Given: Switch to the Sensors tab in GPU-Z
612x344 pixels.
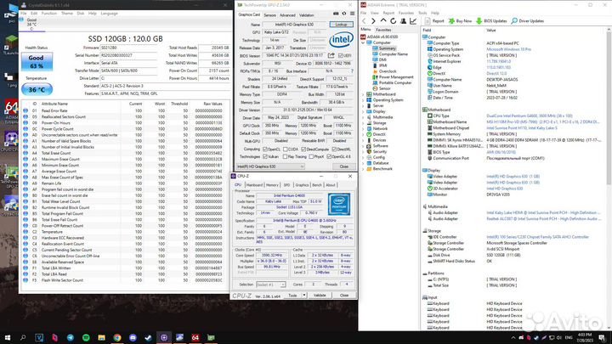Looking at the screenshot, I should pos(269,15).
